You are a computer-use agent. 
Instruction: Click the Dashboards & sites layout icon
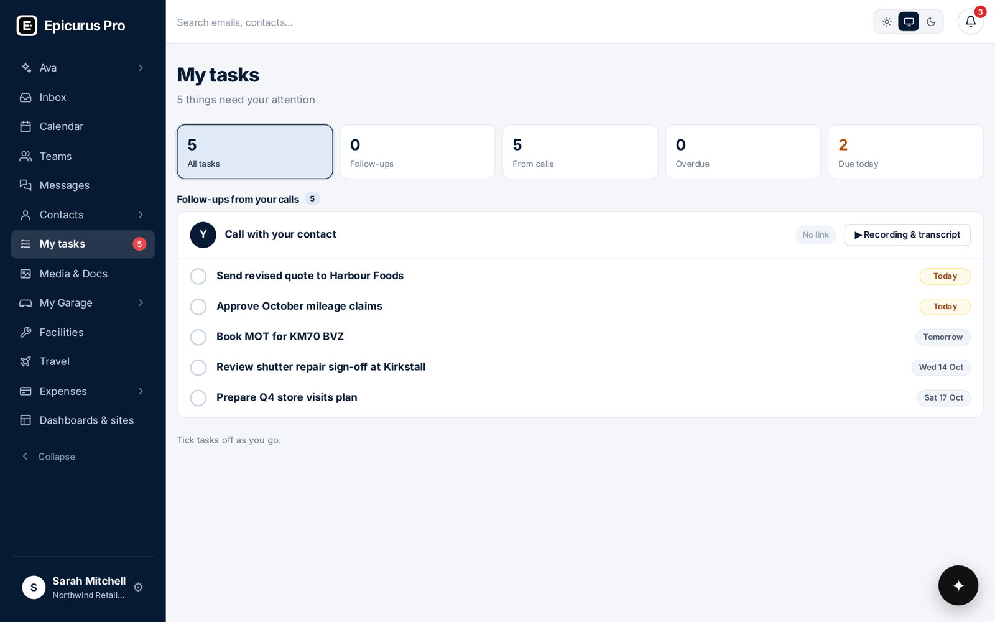pos(25,420)
